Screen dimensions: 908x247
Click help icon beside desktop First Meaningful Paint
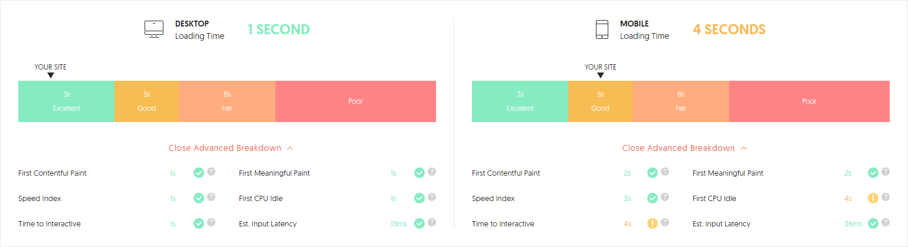point(432,172)
